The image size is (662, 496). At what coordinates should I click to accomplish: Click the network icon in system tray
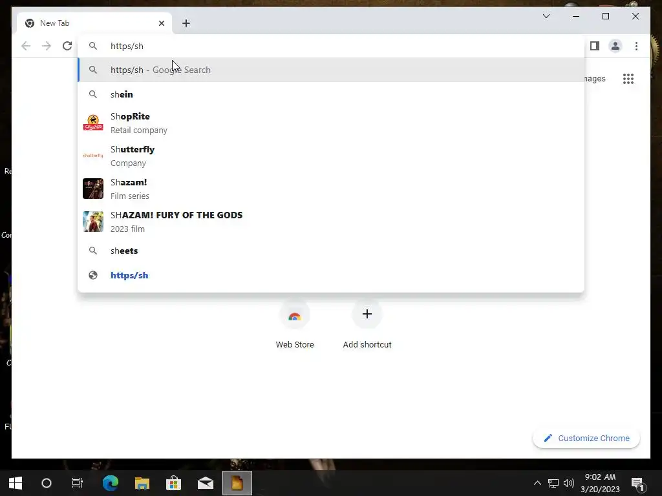click(x=553, y=483)
